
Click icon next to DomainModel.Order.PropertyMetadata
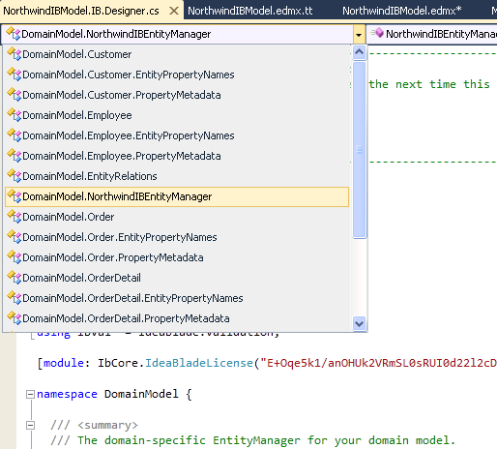click(x=15, y=256)
